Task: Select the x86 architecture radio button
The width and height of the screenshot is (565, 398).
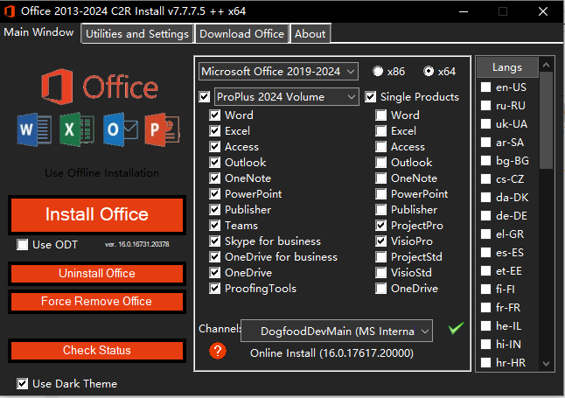Action: (378, 72)
